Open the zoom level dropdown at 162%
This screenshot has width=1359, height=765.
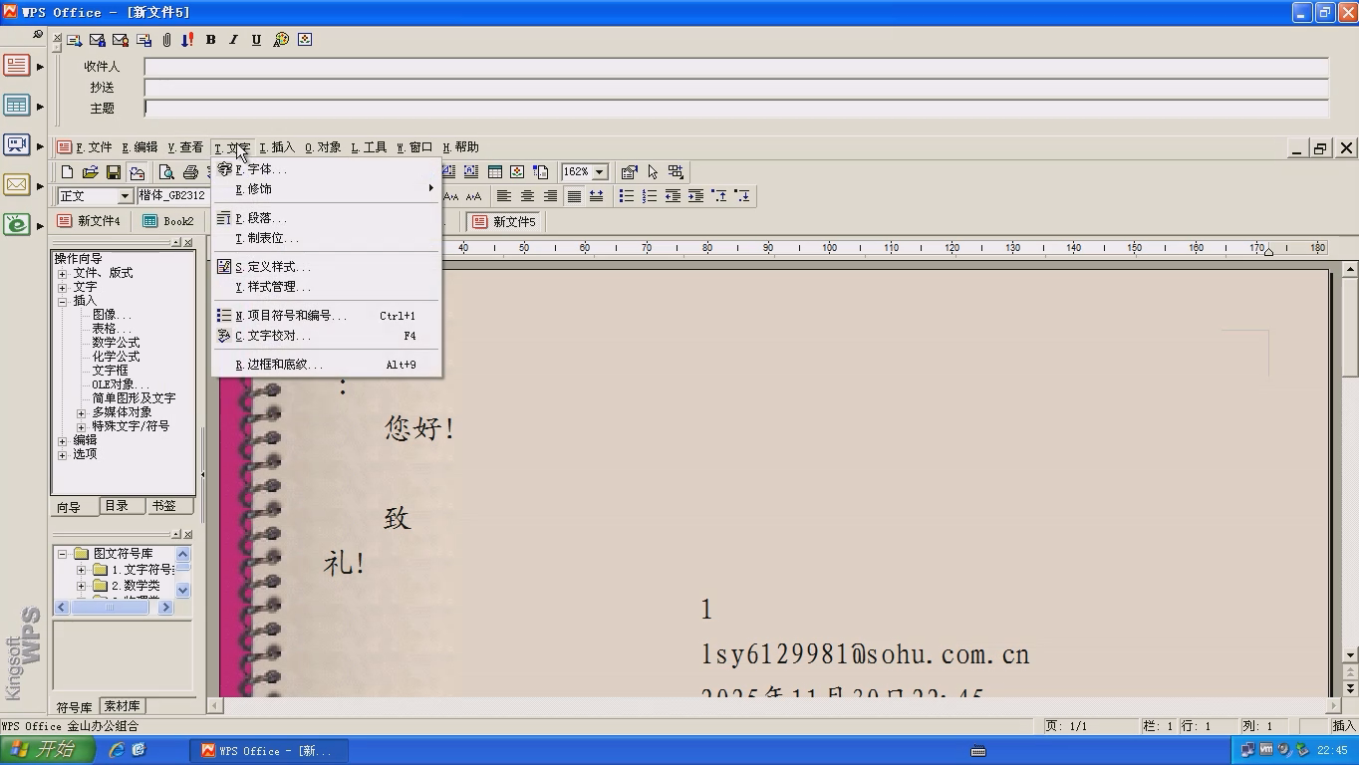599,172
